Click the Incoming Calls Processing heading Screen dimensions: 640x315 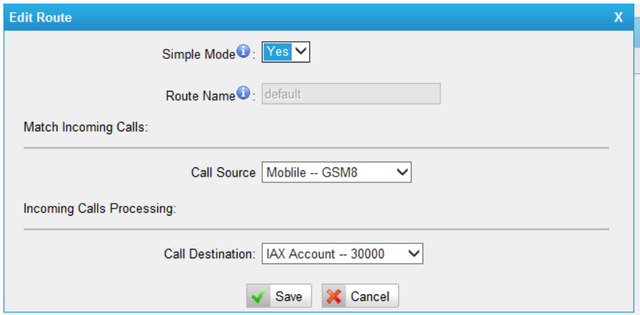click(x=99, y=209)
